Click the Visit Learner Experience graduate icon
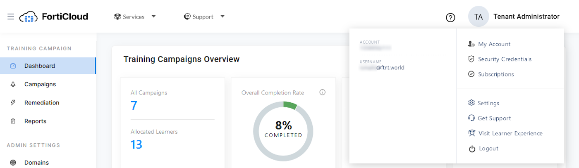 point(471,133)
